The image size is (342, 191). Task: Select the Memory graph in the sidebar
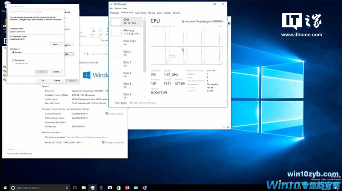click(x=127, y=32)
